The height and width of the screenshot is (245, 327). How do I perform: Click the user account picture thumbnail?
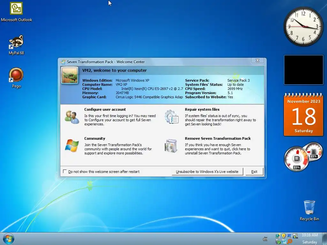point(70,75)
